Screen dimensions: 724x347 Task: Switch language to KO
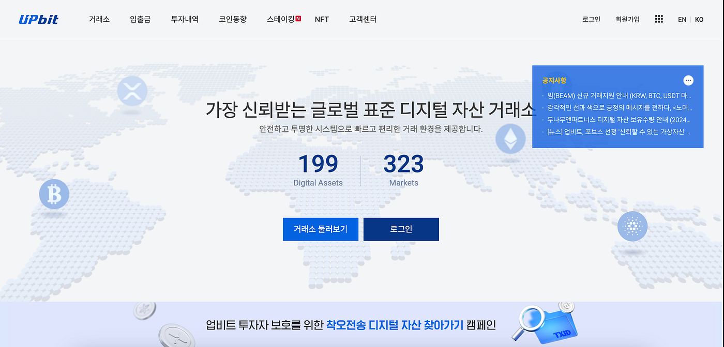(699, 20)
